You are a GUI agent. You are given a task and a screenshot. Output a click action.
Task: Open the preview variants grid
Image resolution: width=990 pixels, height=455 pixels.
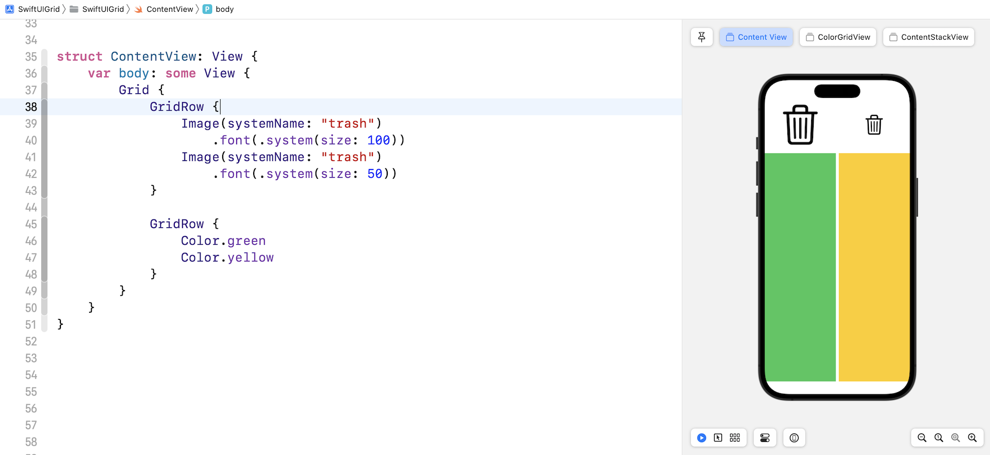coord(735,438)
